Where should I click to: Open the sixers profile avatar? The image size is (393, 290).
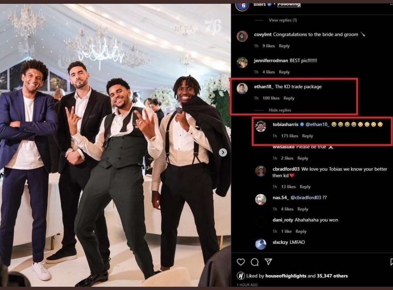242,5
